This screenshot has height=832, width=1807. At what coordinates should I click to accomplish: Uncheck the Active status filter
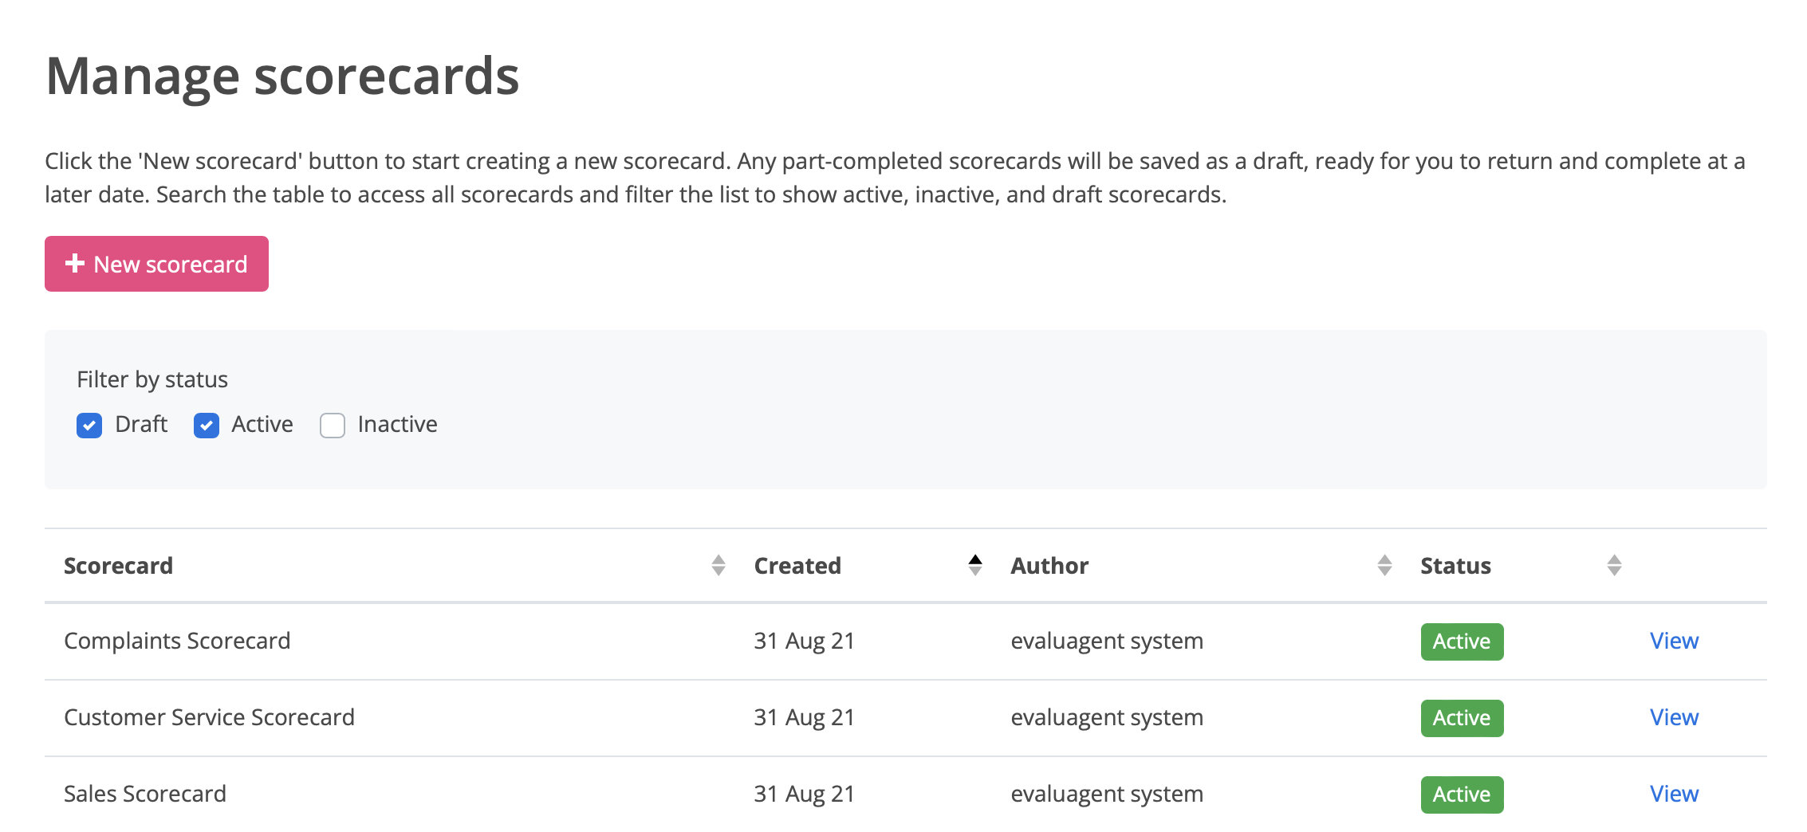coord(207,426)
